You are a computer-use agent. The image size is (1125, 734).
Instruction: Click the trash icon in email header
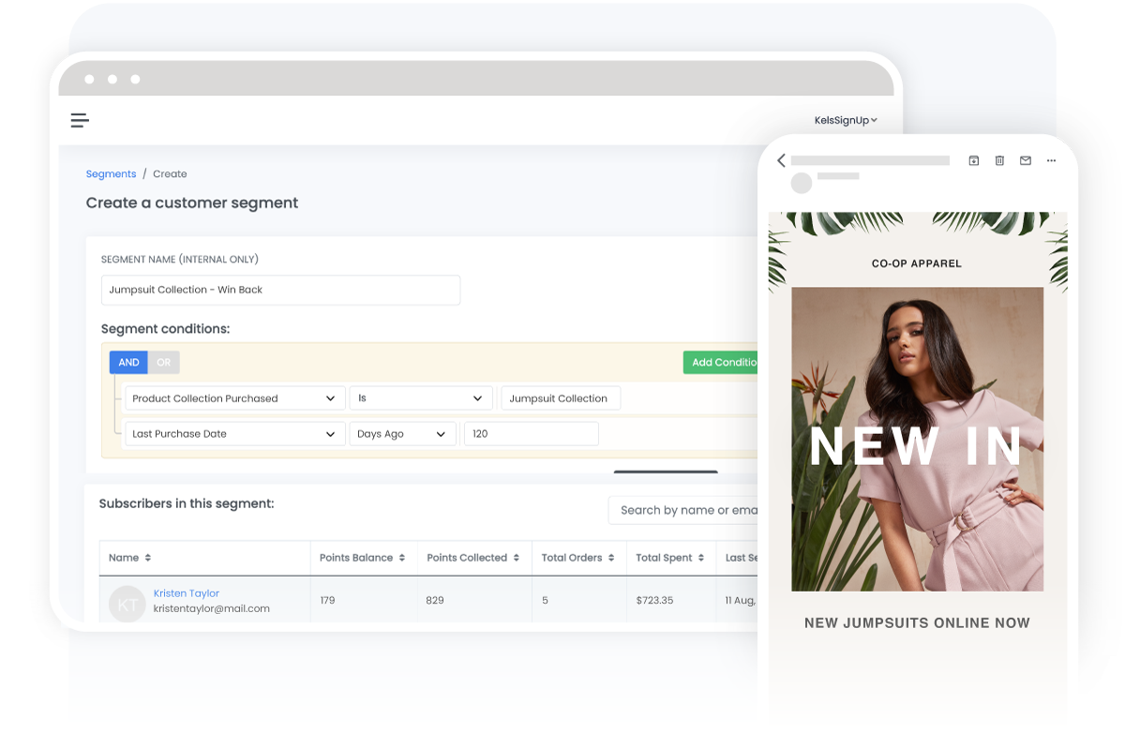pyautogui.click(x=999, y=161)
